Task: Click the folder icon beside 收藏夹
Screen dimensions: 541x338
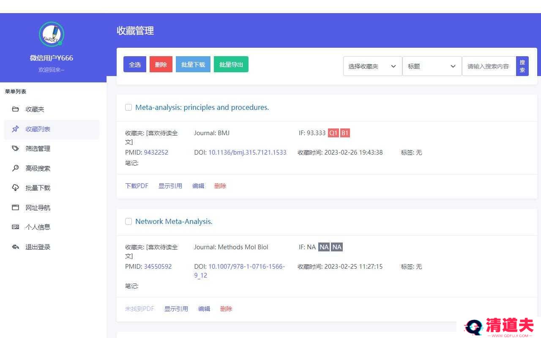Action: coord(16,109)
